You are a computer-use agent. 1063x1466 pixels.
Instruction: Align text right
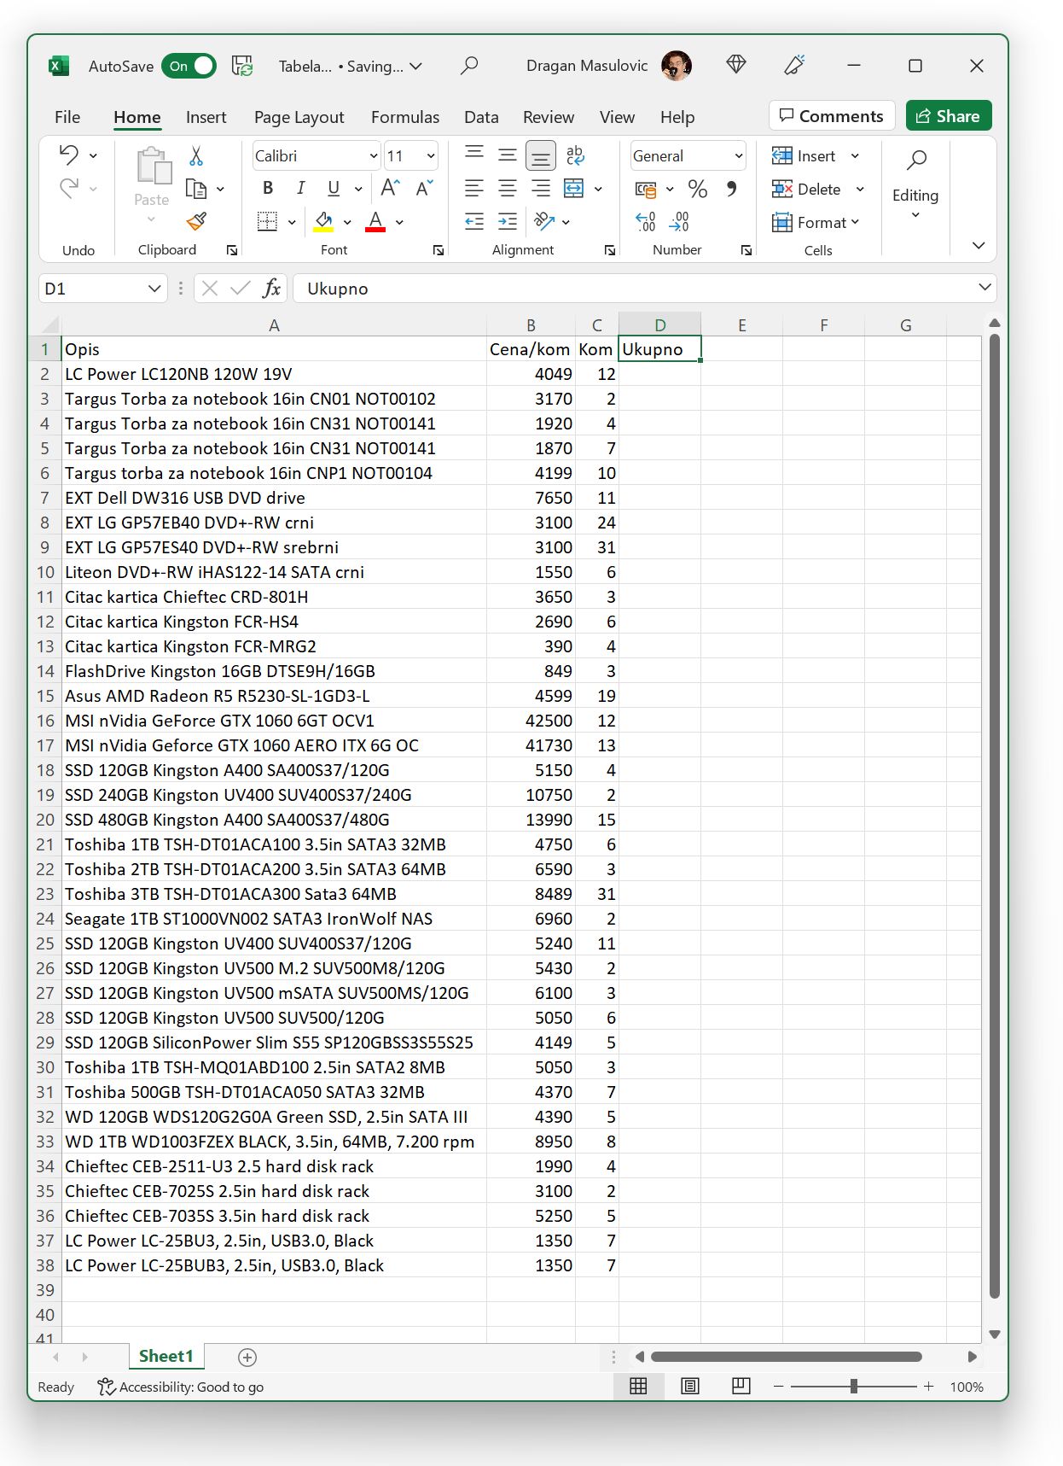coord(541,188)
